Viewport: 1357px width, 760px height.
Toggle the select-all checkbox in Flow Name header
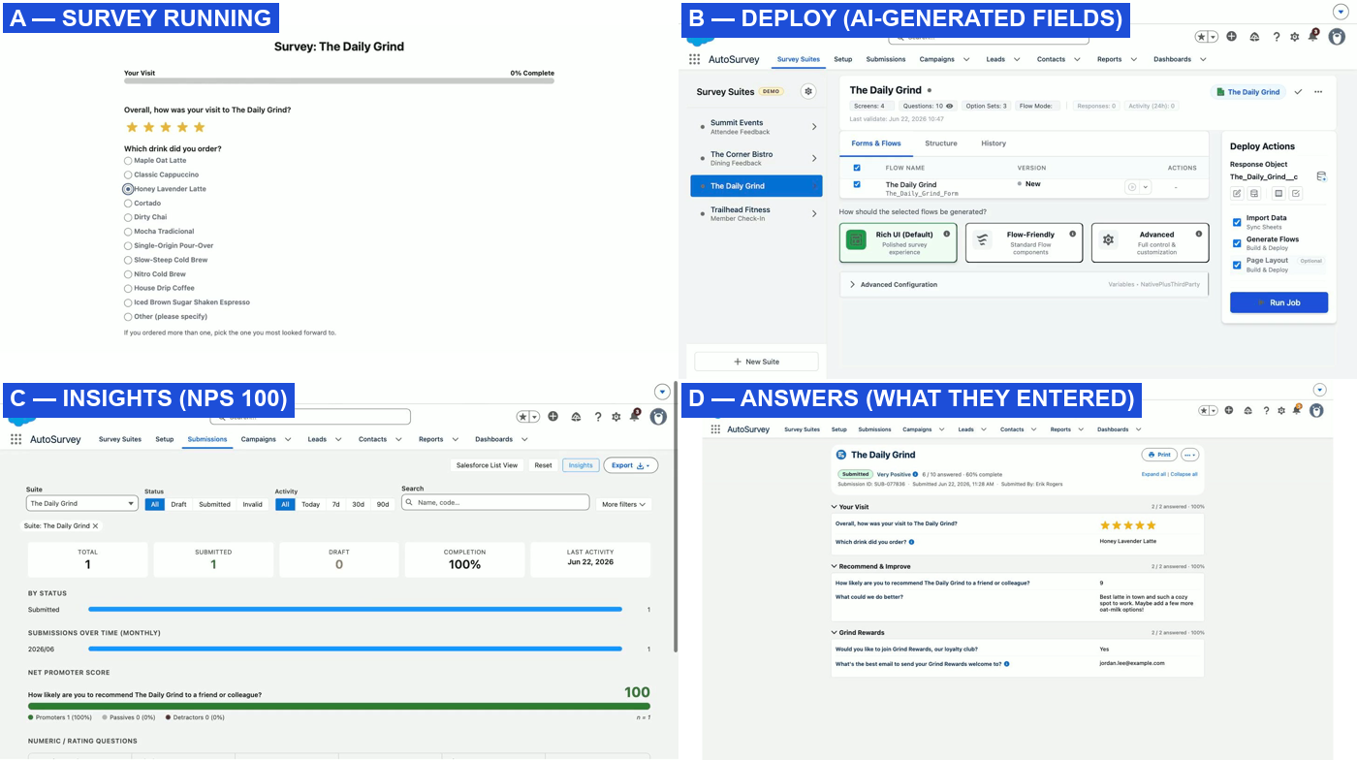coord(856,168)
